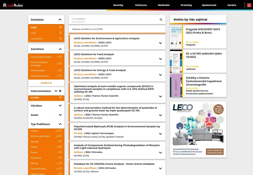This screenshot has height=175, width=253.
Task: Collapse the Databáze filter section
Action: click(60, 20)
